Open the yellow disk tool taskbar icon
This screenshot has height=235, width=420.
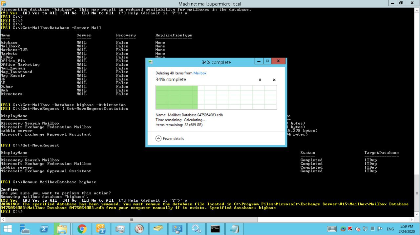pyautogui.click(x=158, y=229)
